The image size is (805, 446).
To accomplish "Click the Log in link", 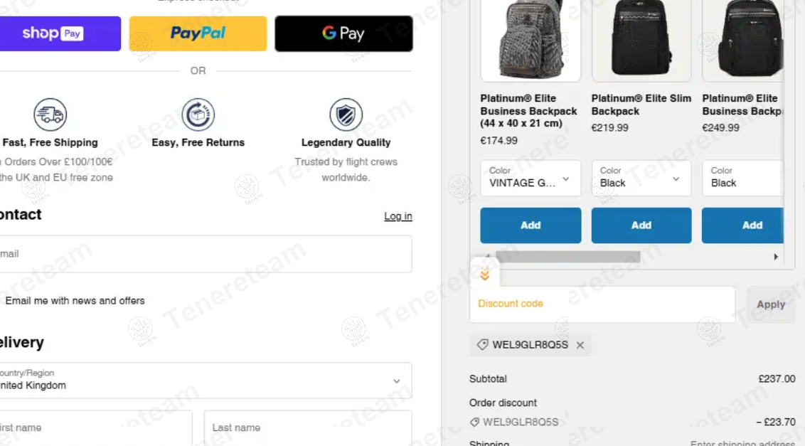I will pos(398,216).
